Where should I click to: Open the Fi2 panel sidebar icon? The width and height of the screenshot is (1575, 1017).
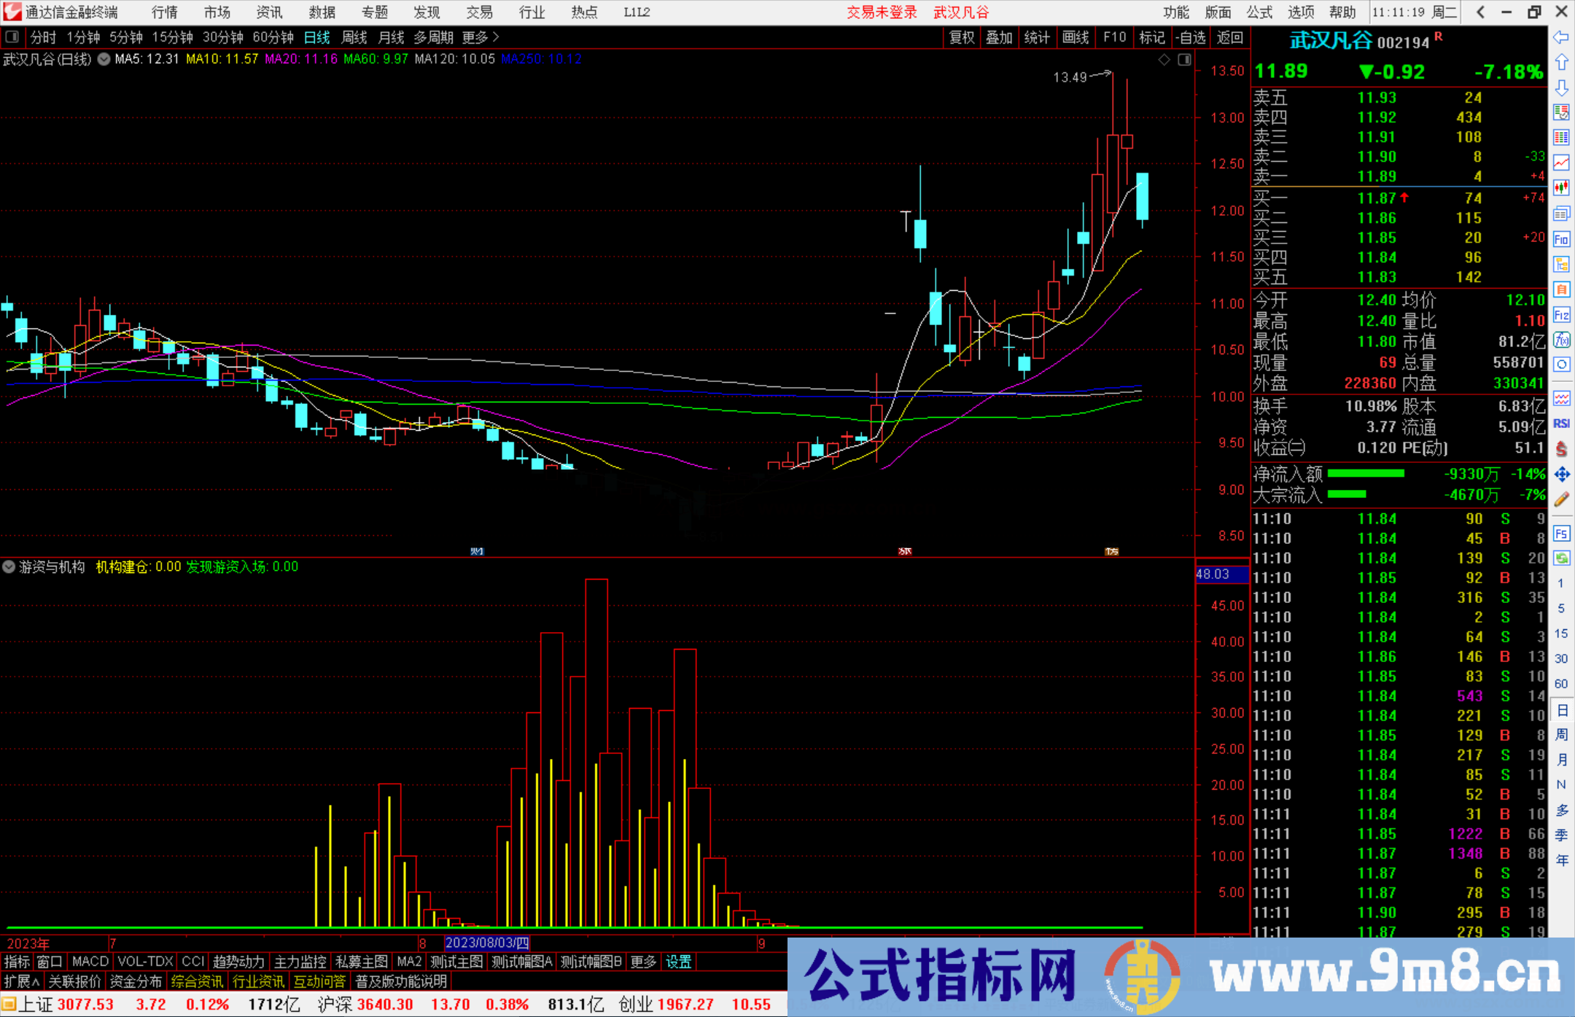click(x=1562, y=314)
